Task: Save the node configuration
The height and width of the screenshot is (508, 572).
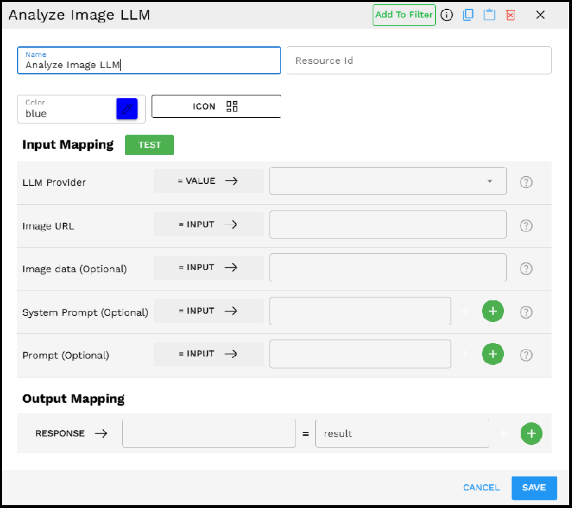Action: pyautogui.click(x=534, y=488)
